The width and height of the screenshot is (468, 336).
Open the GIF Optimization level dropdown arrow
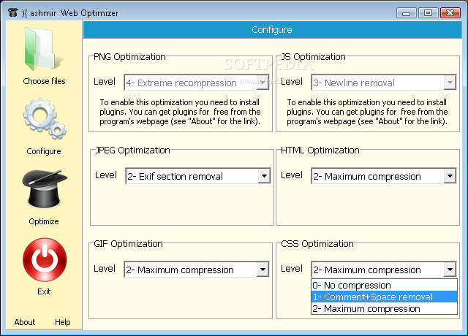coord(263,270)
